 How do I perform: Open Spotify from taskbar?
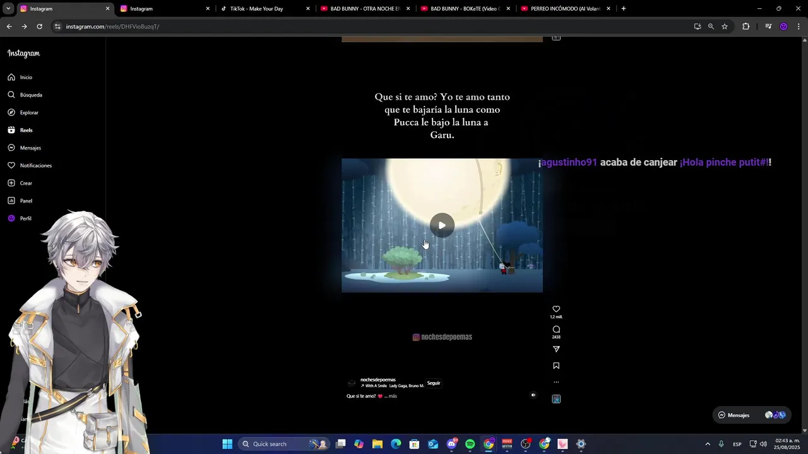470,444
